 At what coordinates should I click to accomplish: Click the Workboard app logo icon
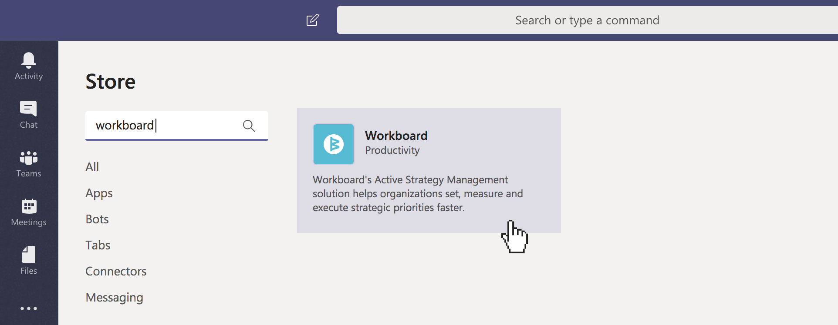[334, 144]
